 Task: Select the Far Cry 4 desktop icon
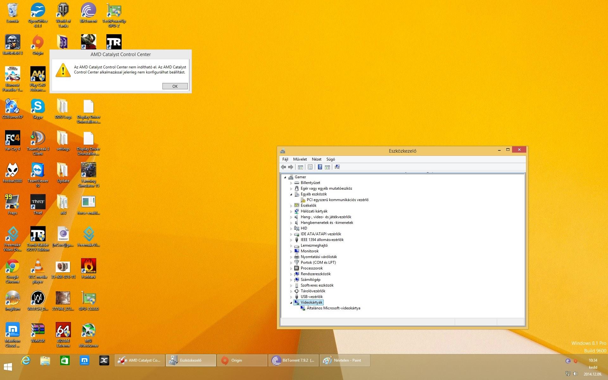pos(13,141)
